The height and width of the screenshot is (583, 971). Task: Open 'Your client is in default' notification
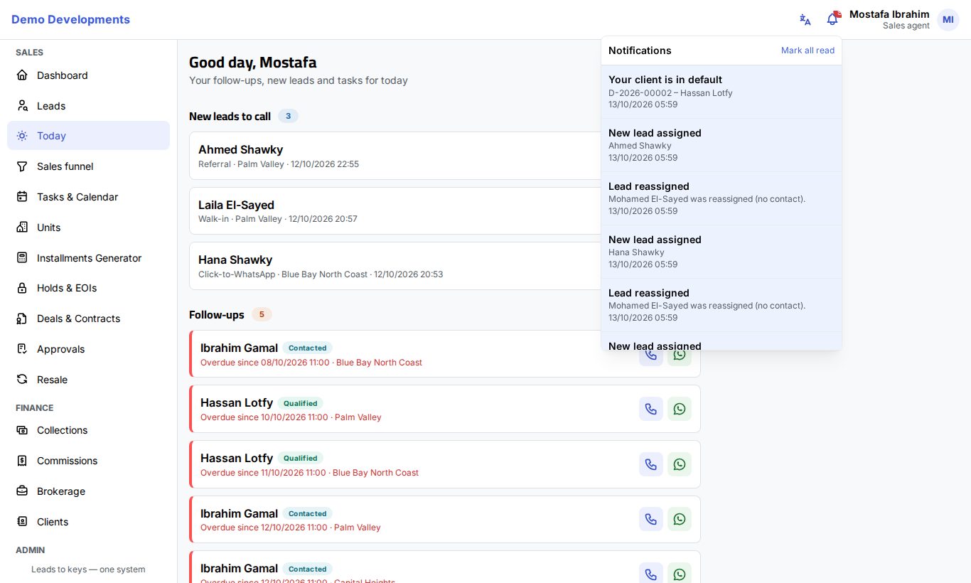pos(721,92)
